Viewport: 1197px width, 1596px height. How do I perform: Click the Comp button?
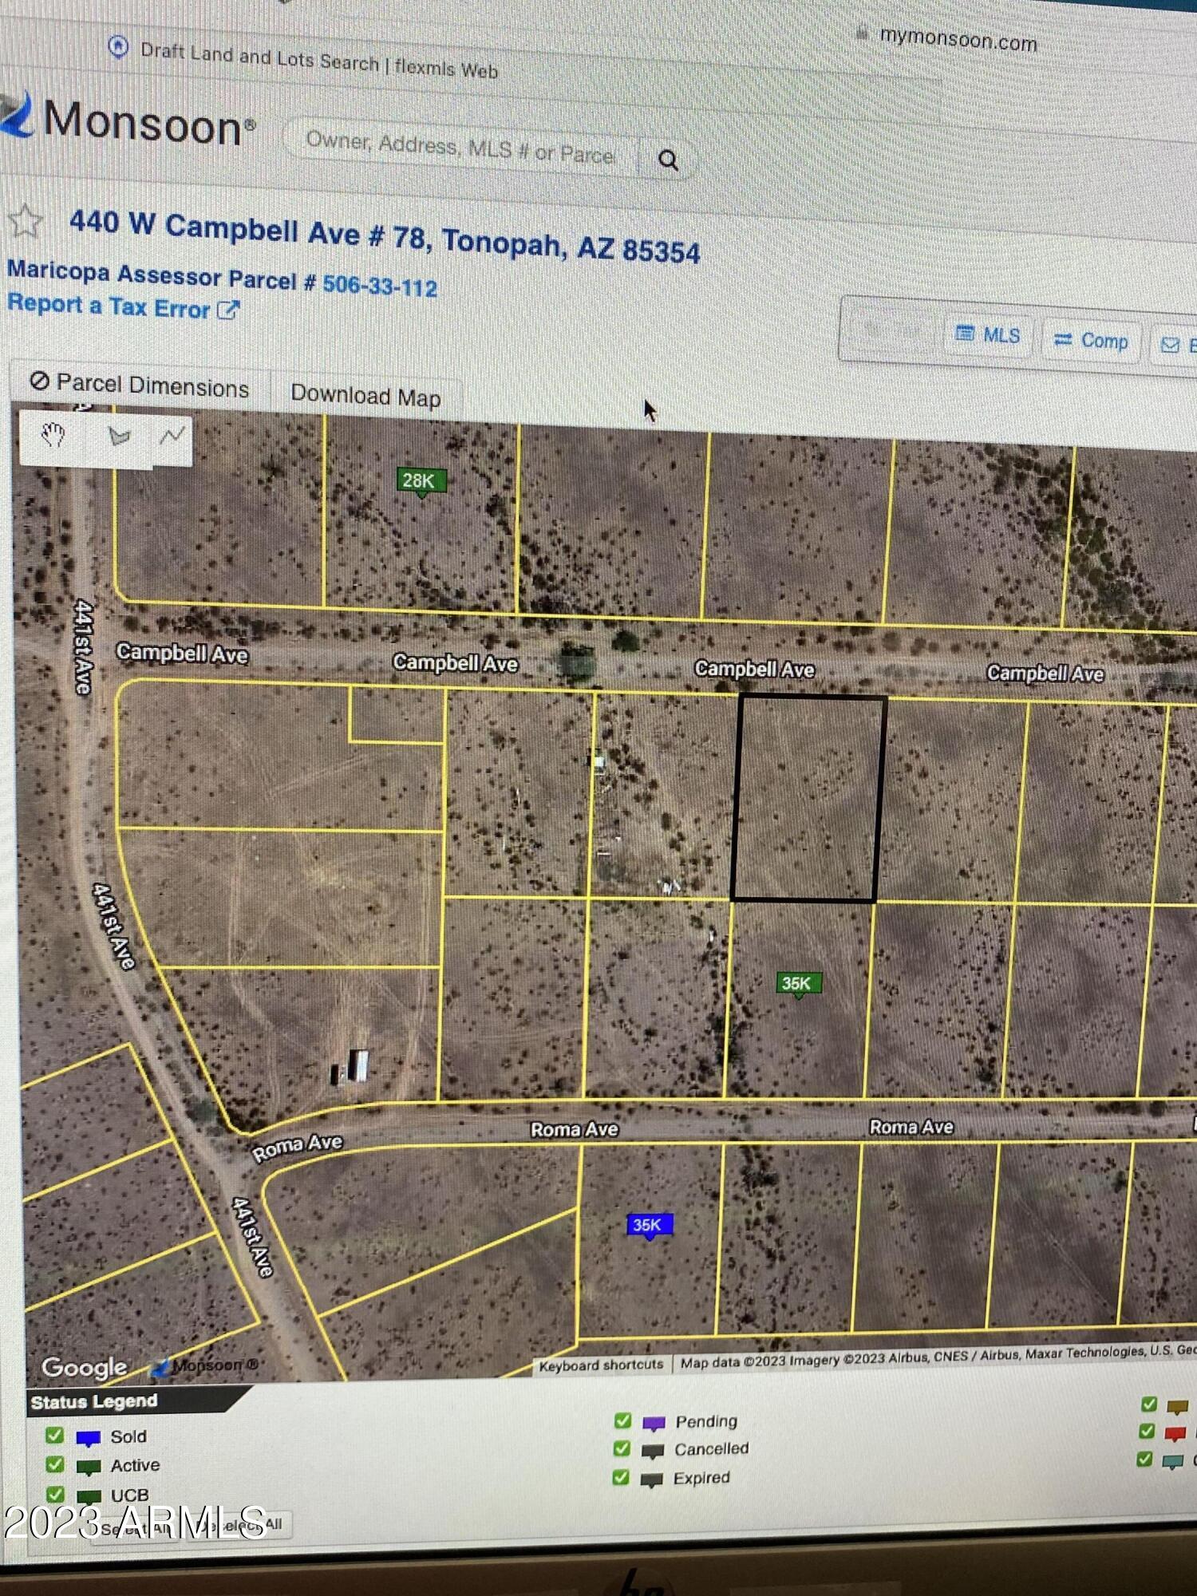tap(1091, 341)
